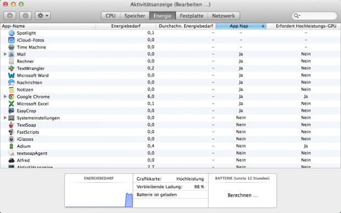Select the Google Chrome row name

tap(33, 97)
